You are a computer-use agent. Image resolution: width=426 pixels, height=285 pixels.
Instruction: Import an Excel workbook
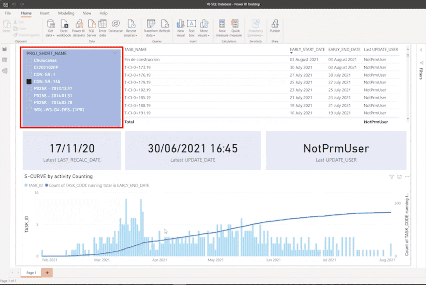coord(64,28)
